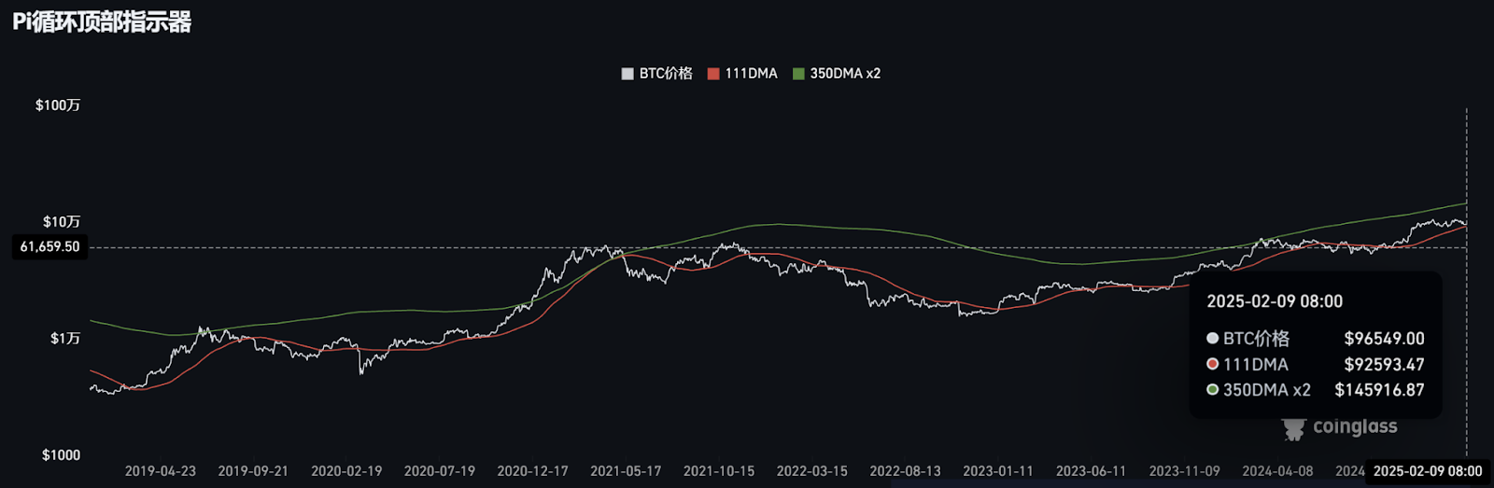Click the 2023-01-11 date on x-axis
The height and width of the screenshot is (488, 1494).
(x=998, y=471)
